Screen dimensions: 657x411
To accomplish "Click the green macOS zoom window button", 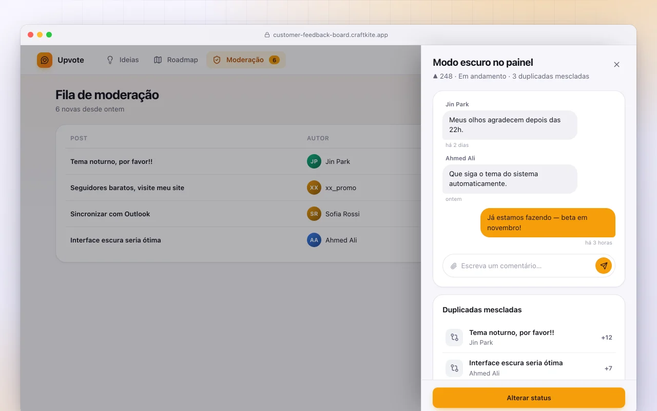I will pos(49,34).
